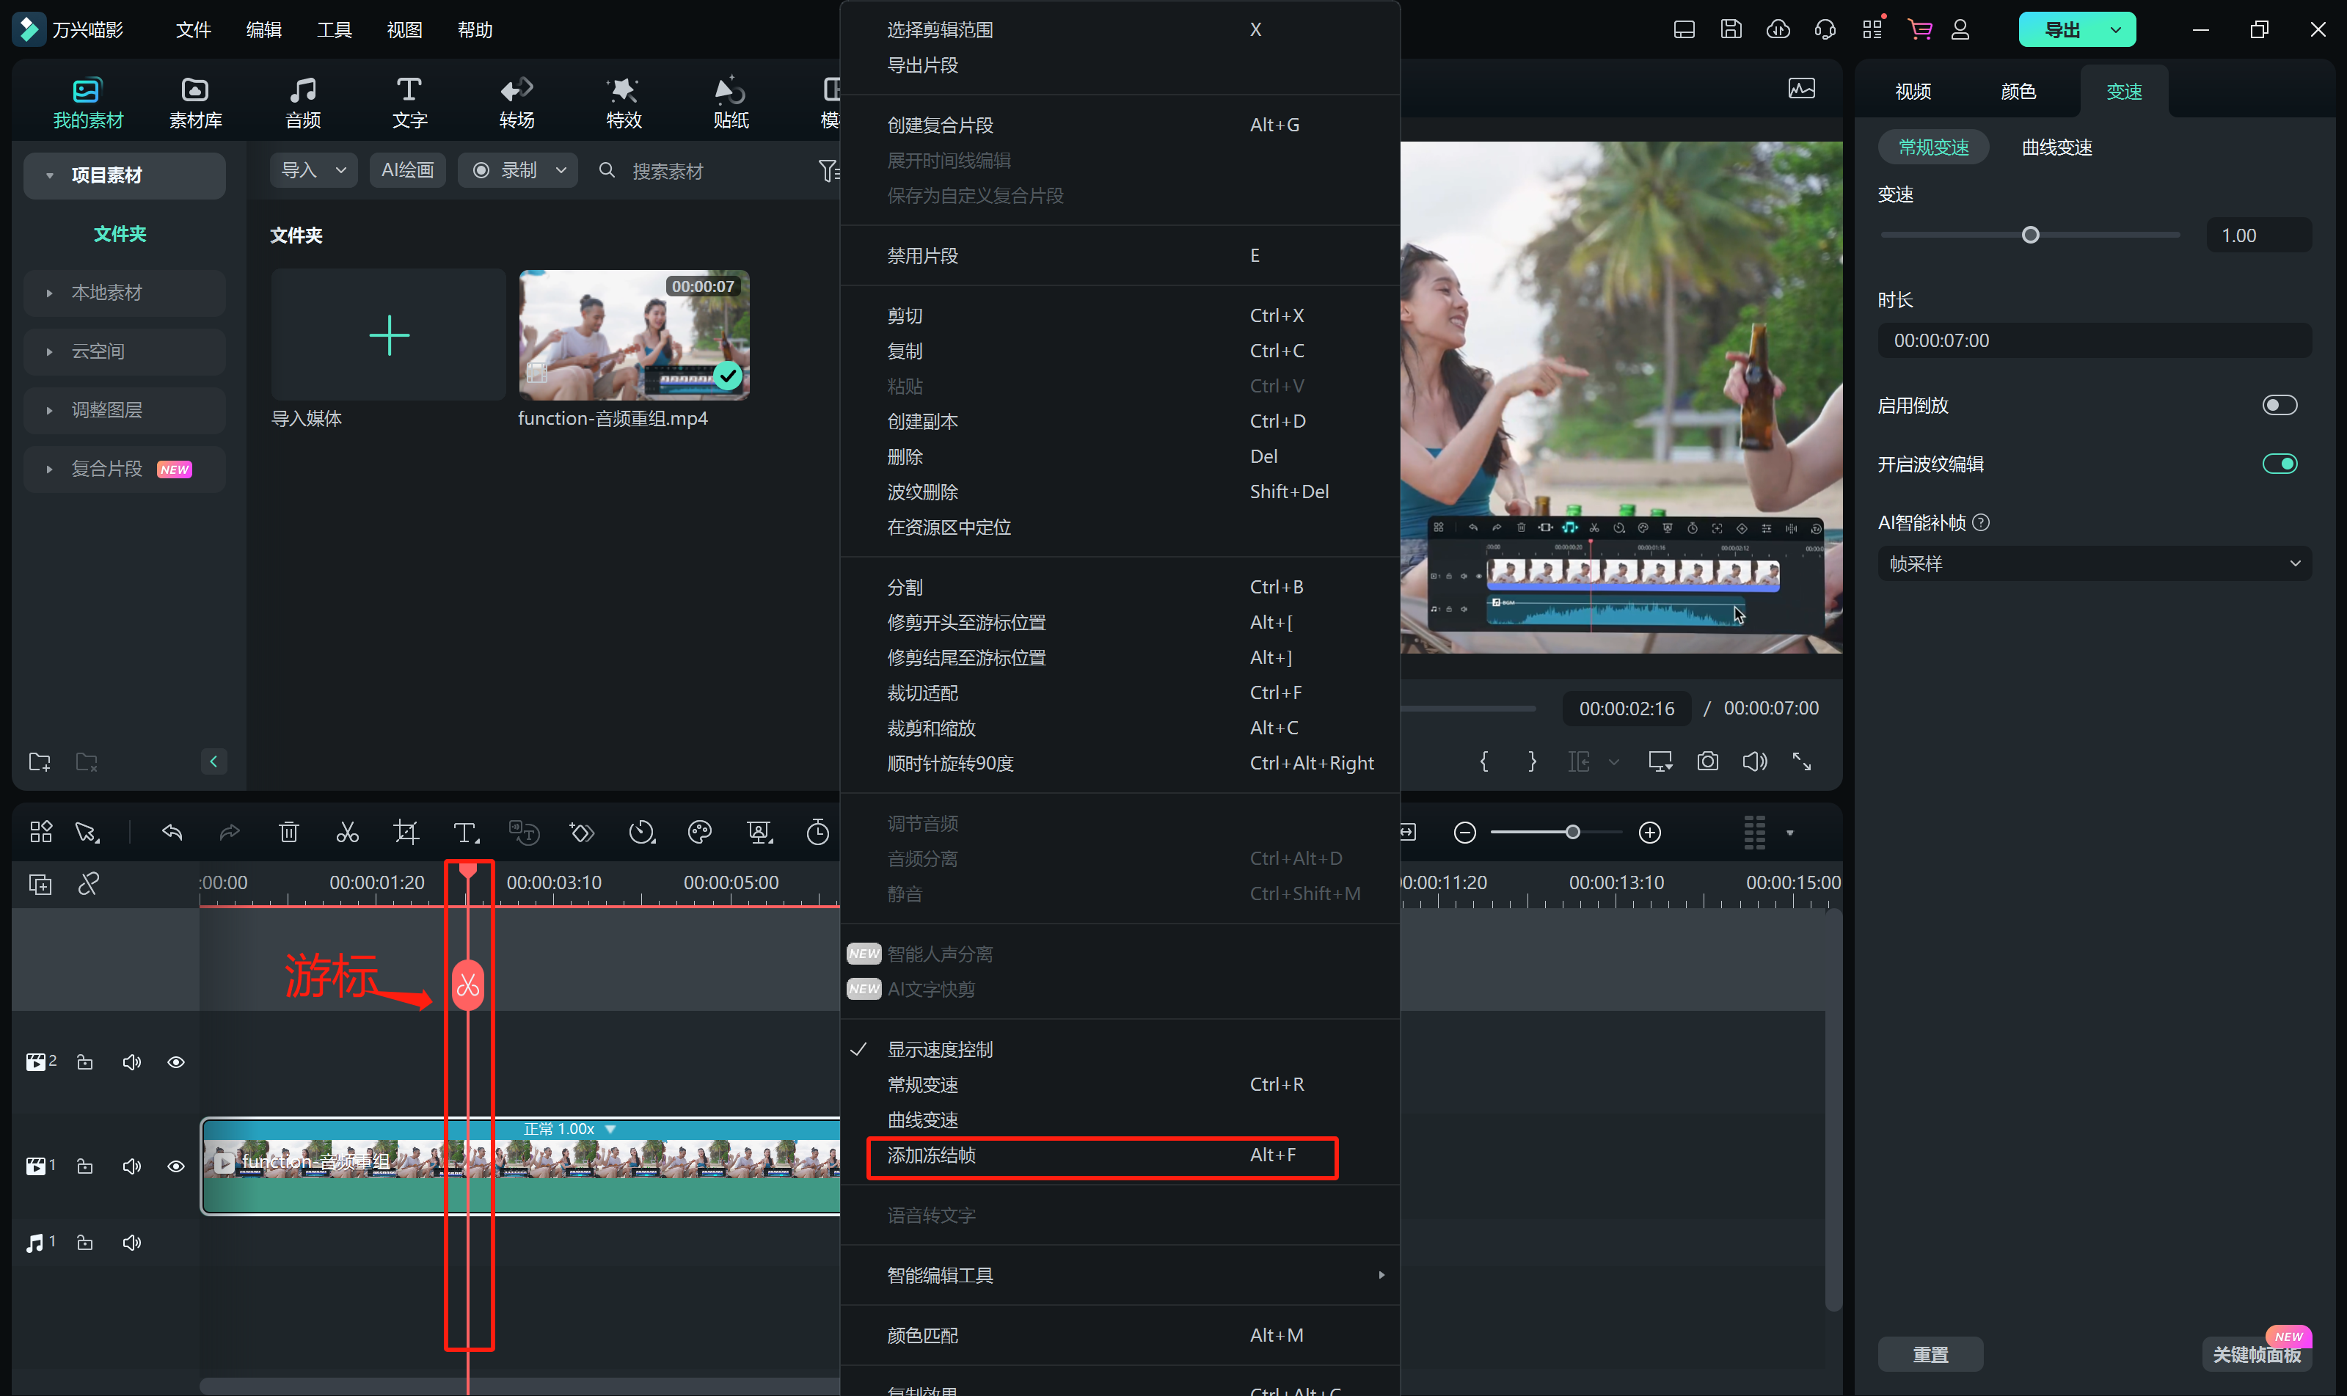The height and width of the screenshot is (1396, 2347).
Task: Hide video track 1 with eye icon
Action: coord(176,1166)
